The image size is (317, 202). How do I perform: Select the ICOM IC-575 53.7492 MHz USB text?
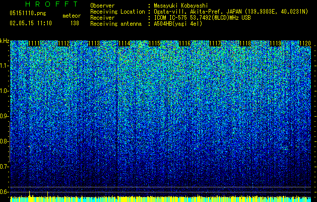point(202,18)
